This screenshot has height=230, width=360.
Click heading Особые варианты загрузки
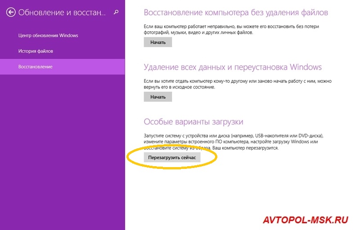click(x=193, y=122)
